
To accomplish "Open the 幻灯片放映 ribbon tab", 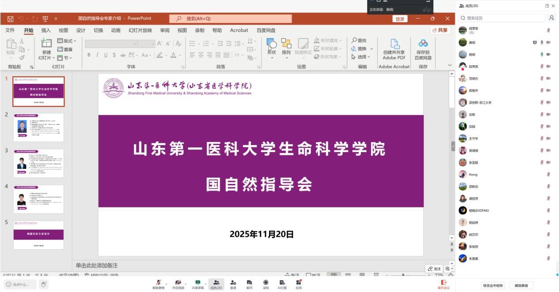I will [x=140, y=30].
